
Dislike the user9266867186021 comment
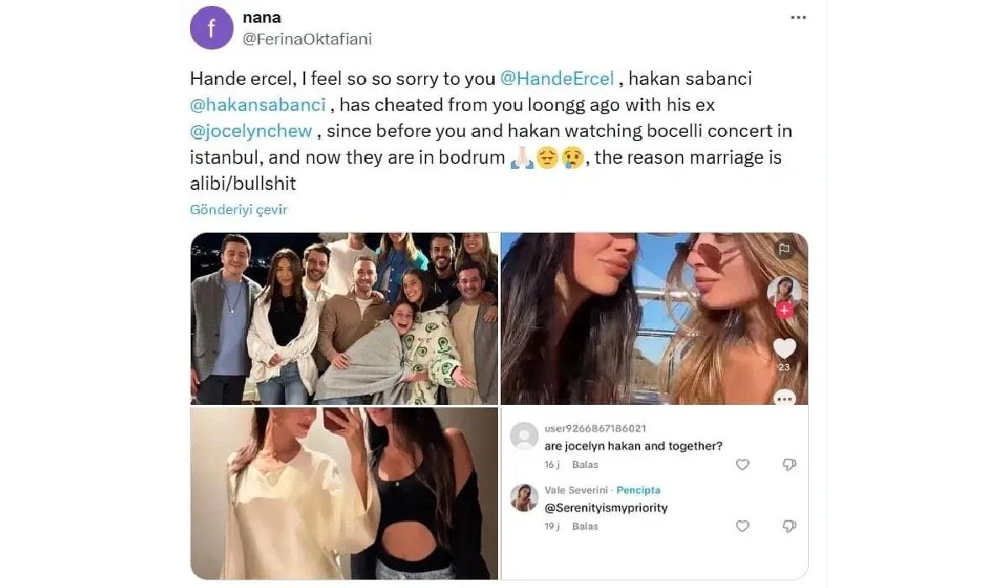pos(789,465)
